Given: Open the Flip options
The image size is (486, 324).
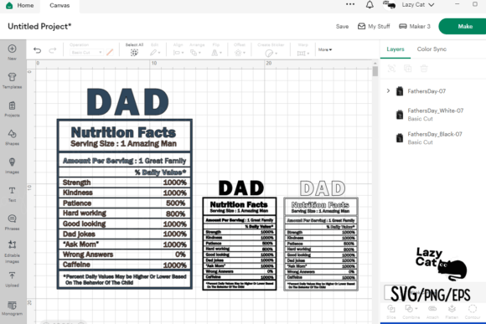Looking at the screenshot, I should (216, 50).
